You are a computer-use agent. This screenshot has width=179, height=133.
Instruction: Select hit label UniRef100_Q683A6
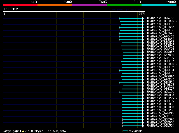(161, 120)
